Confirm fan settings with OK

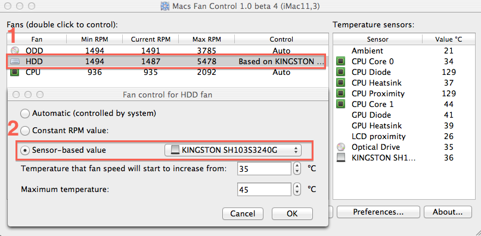(292, 213)
